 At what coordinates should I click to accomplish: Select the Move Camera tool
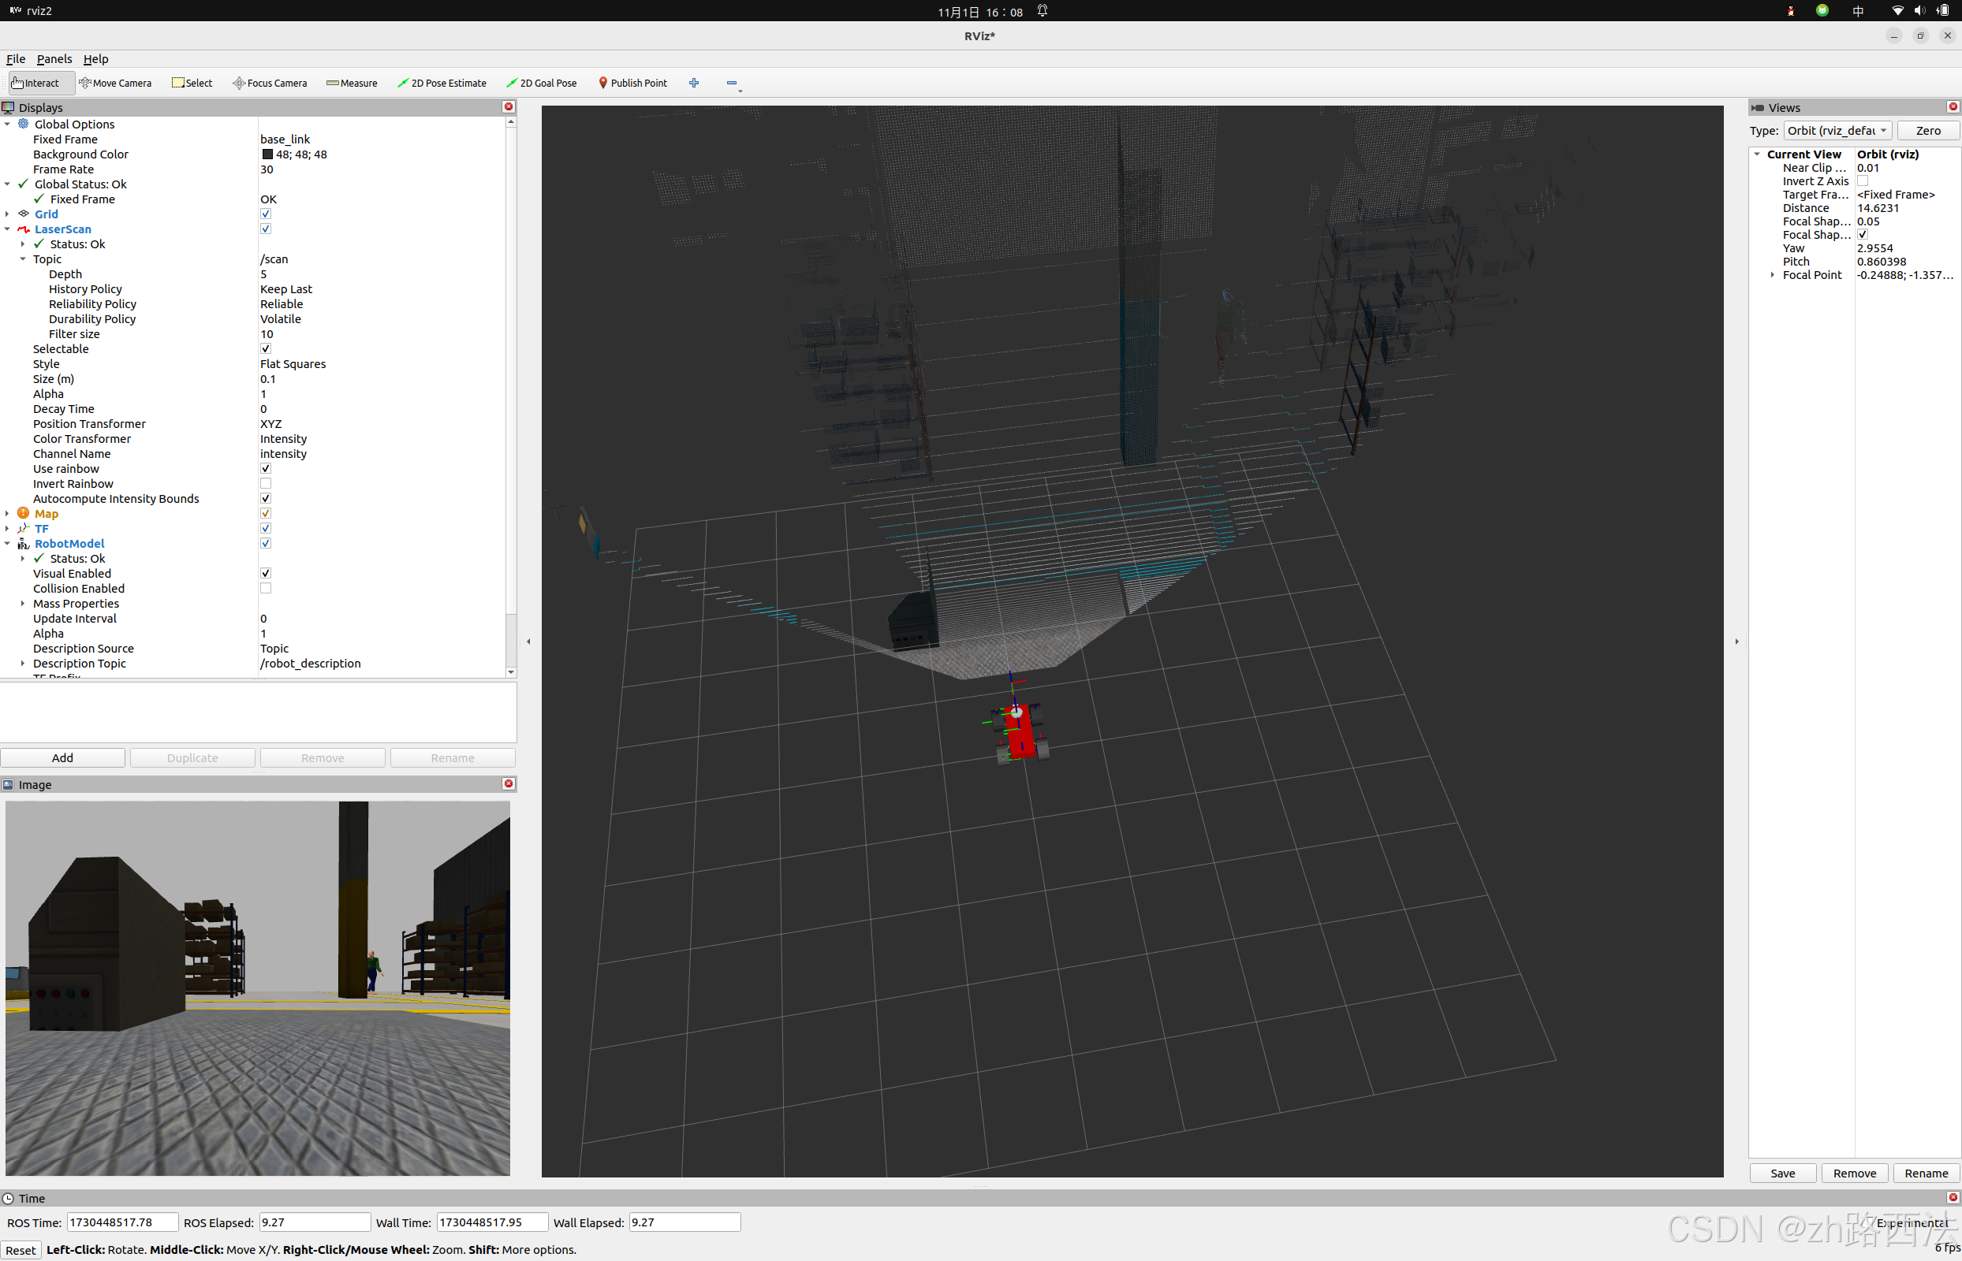[x=115, y=83]
